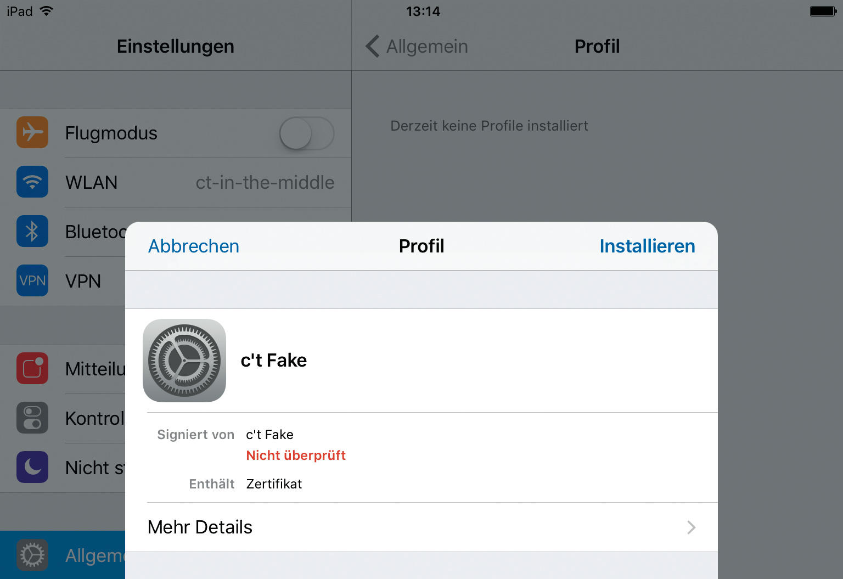Toggle the Flugmodus switch
The height and width of the screenshot is (579, 843).
[x=306, y=133]
